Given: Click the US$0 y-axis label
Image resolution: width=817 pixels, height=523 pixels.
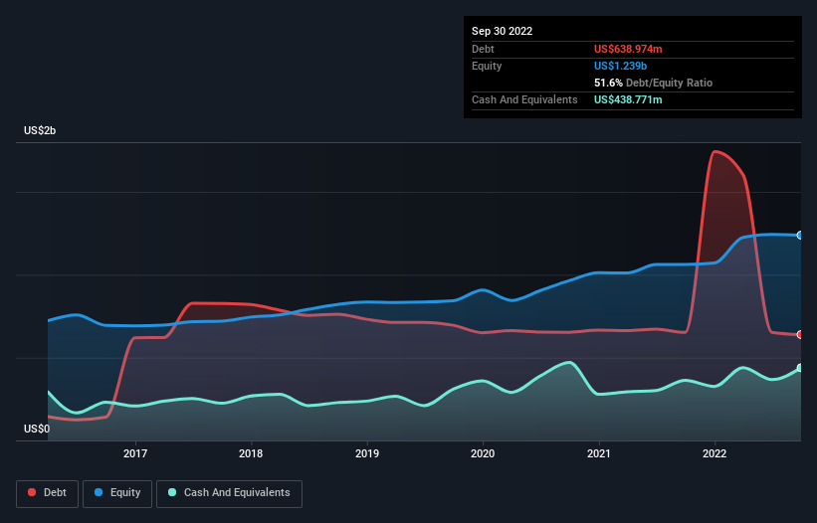Looking at the screenshot, I should point(37,429).
